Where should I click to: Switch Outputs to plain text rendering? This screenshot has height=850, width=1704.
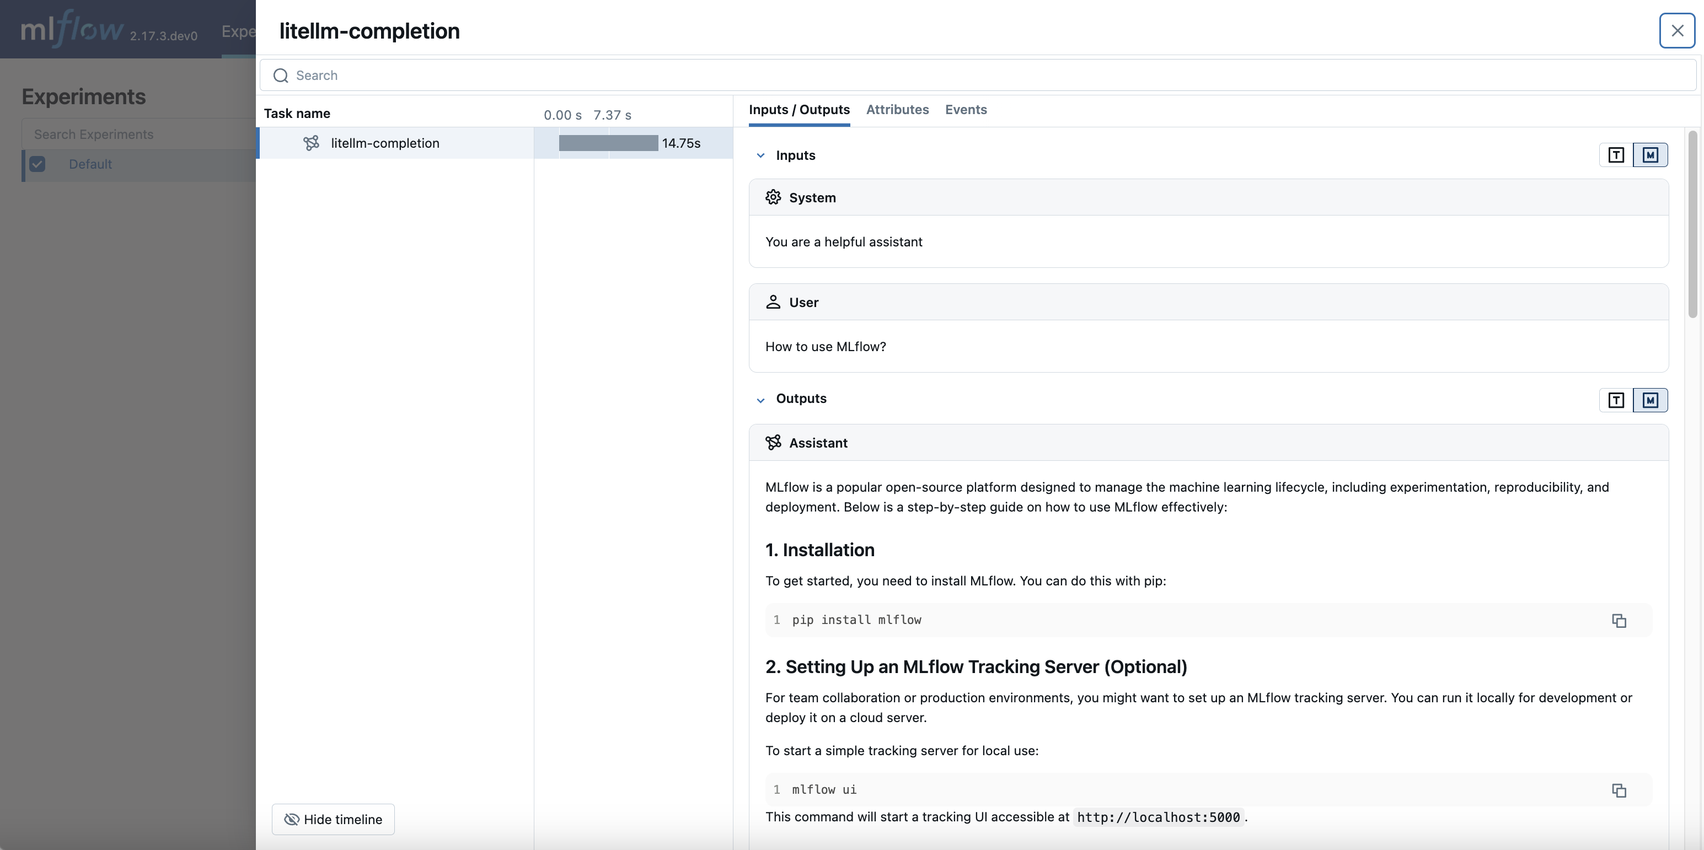[x=1616, y=400]
